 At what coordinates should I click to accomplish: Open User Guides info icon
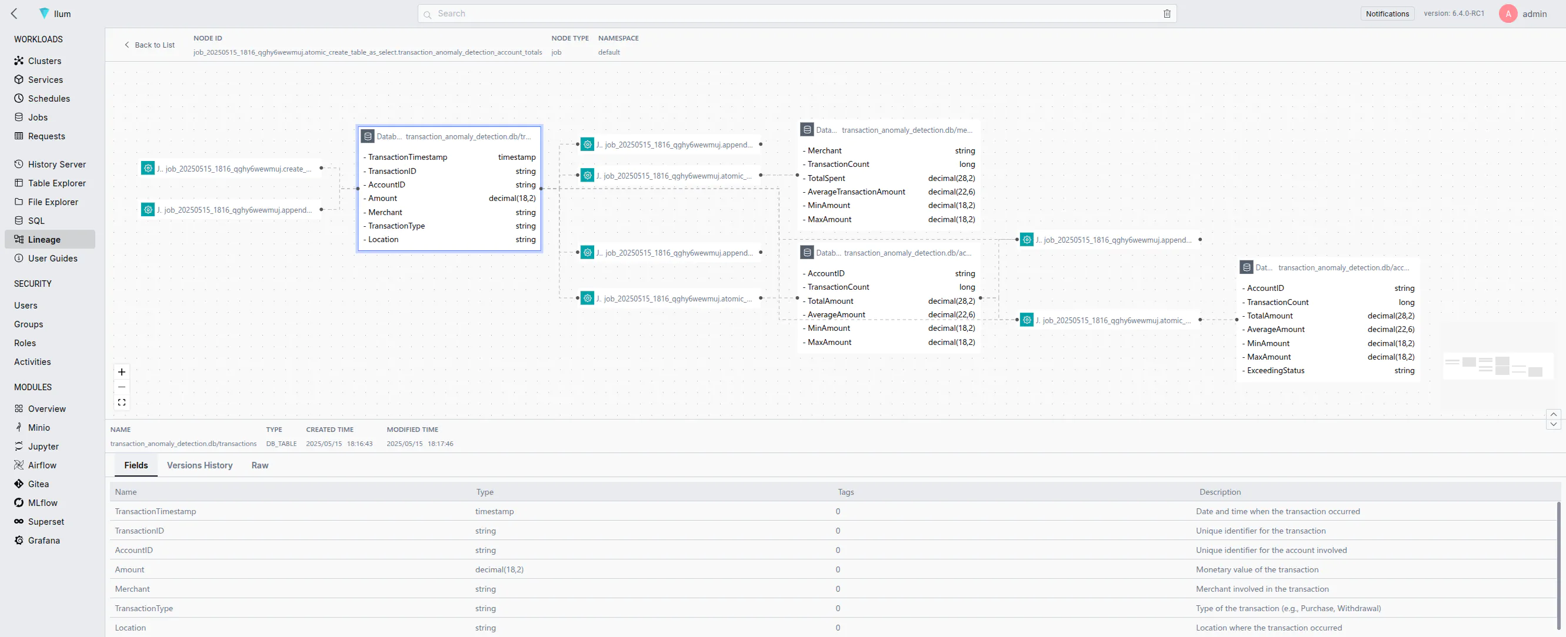coord(19,258)
